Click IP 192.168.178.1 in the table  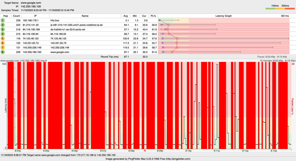[31, 20]
